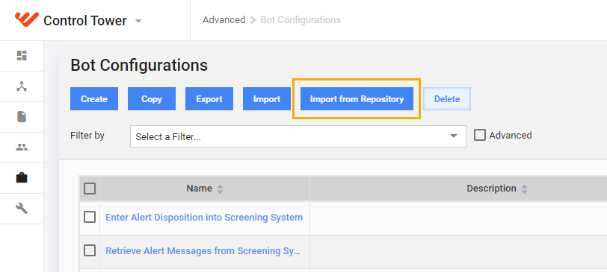Open the briefcase icon in sidebar
Image resolution: width=607 pixels, height=272 pixels.
pyautogui.click(x=22, y=178)
